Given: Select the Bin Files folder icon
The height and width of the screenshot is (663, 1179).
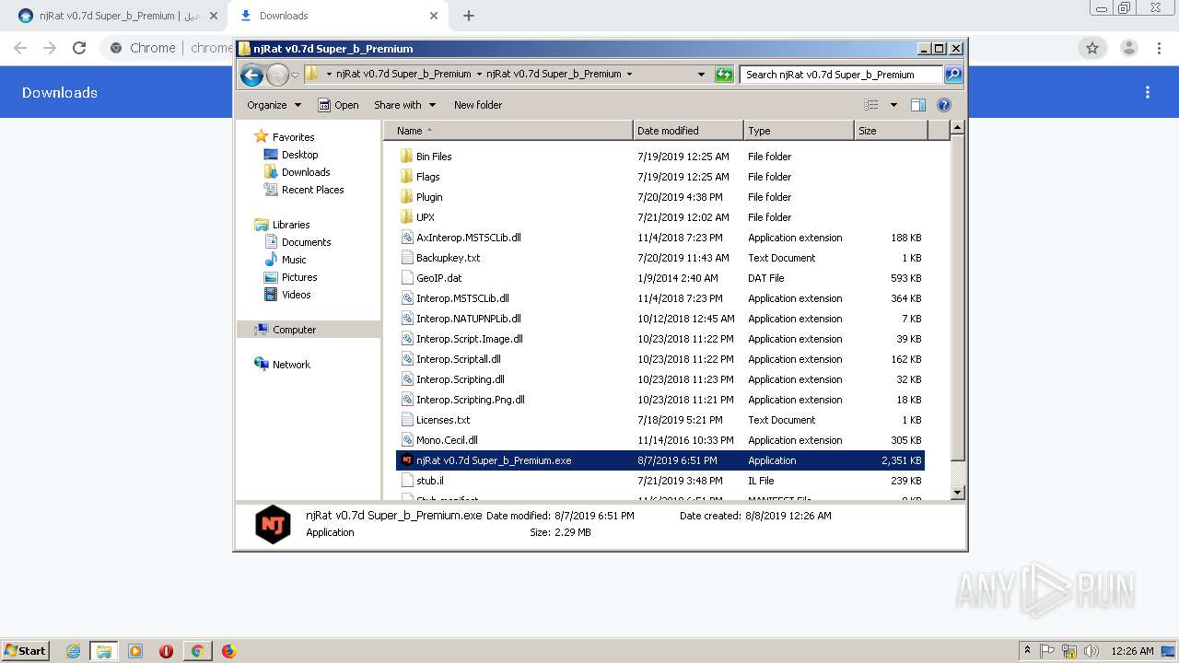Looking at the screenshot, I should tap(407, 157).
